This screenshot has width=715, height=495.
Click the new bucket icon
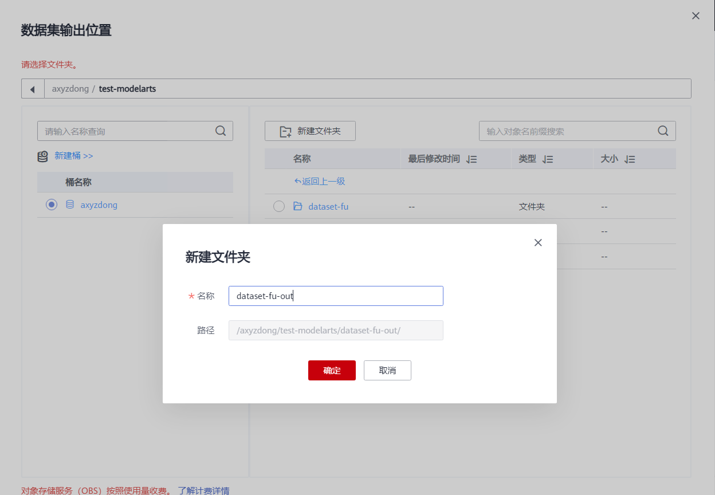click(43, 156)
